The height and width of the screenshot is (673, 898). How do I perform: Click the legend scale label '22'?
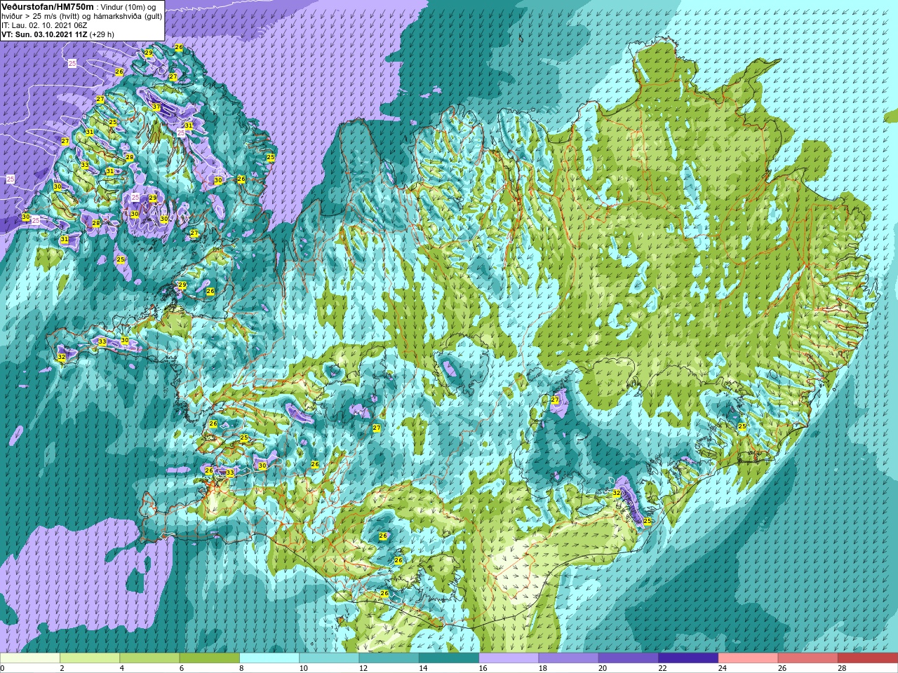click(x=662, y=668)
